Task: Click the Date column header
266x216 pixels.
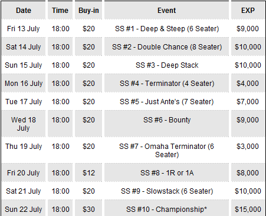Action: coord(24,11)
